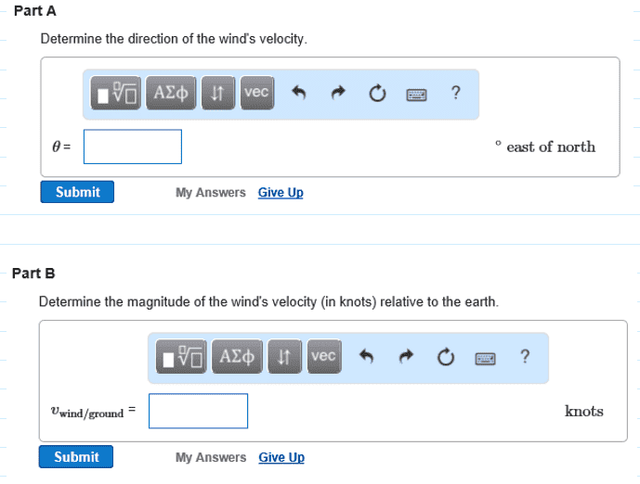Open help in Part A toolbar
This screenshot has width=640, height=484.
[456, 93]
